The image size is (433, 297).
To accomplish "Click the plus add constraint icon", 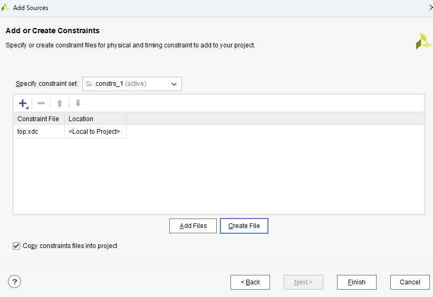I will pyautogui.click(x=22, y=103).
